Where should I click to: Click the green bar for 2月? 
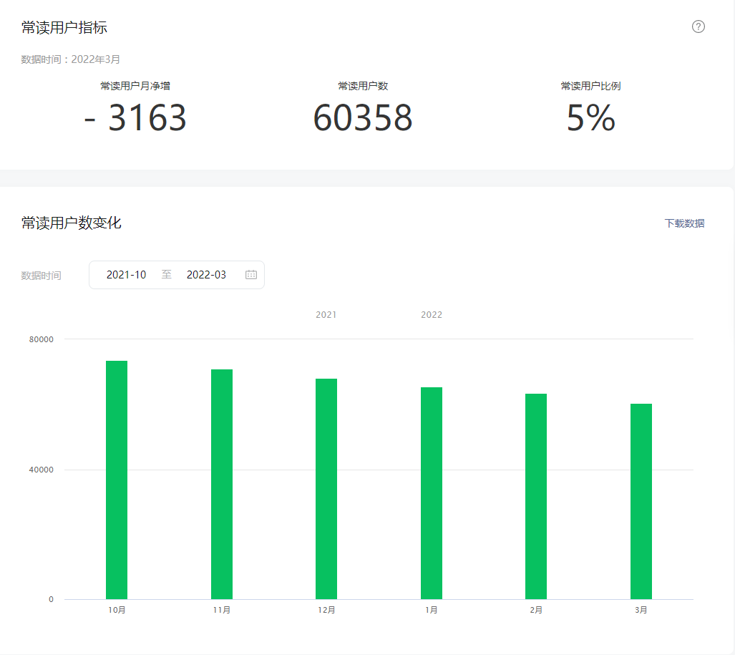coord(536,496)
